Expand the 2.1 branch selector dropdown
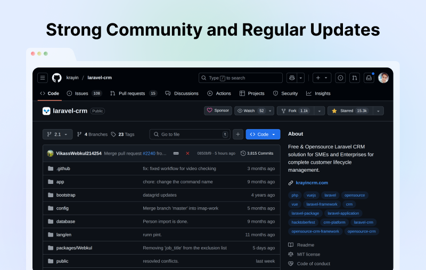The image size is (426, 270). coord(58,134)
